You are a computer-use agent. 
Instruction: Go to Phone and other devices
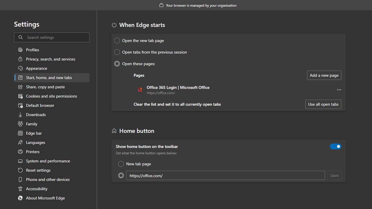[x=52, y=180]
